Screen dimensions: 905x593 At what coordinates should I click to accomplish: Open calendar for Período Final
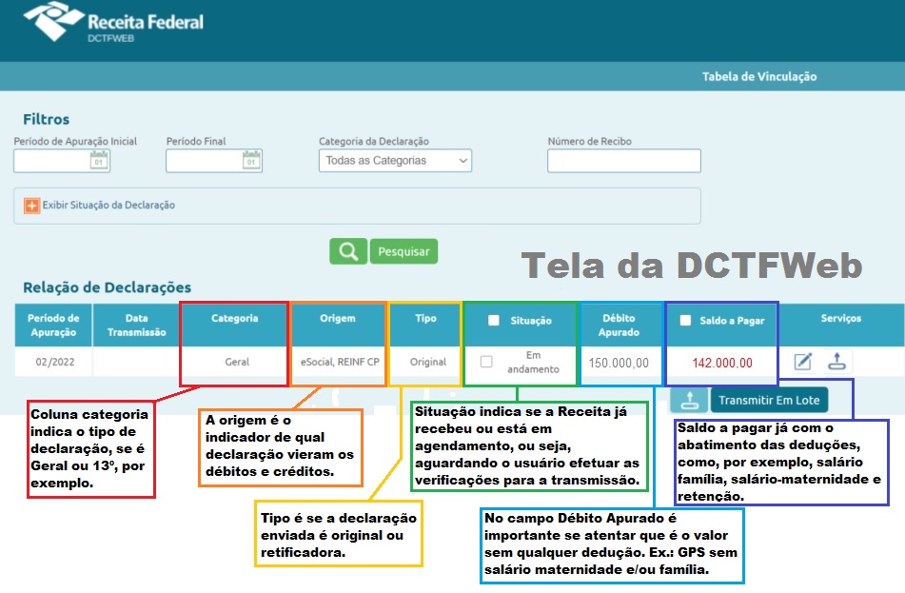251,160
